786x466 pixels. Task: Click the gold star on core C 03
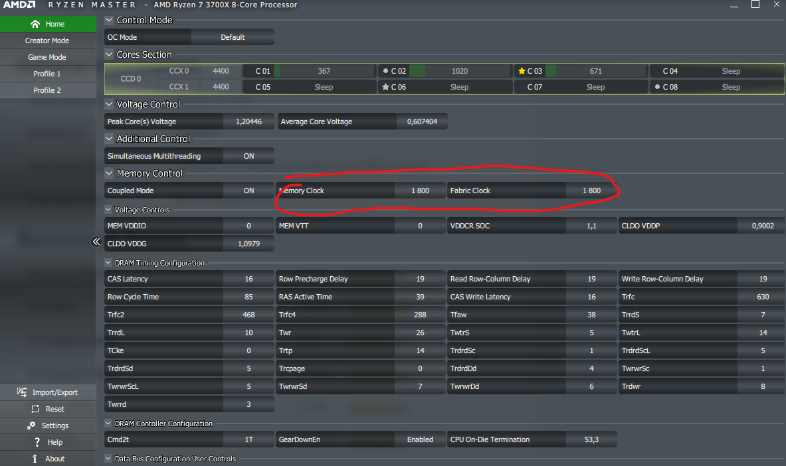coord(522,71)
